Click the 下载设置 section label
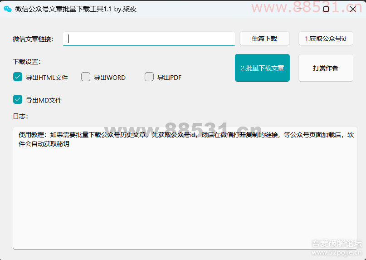Image resolution: width=366 pixels, height=260 pixels. pos(27,62)
